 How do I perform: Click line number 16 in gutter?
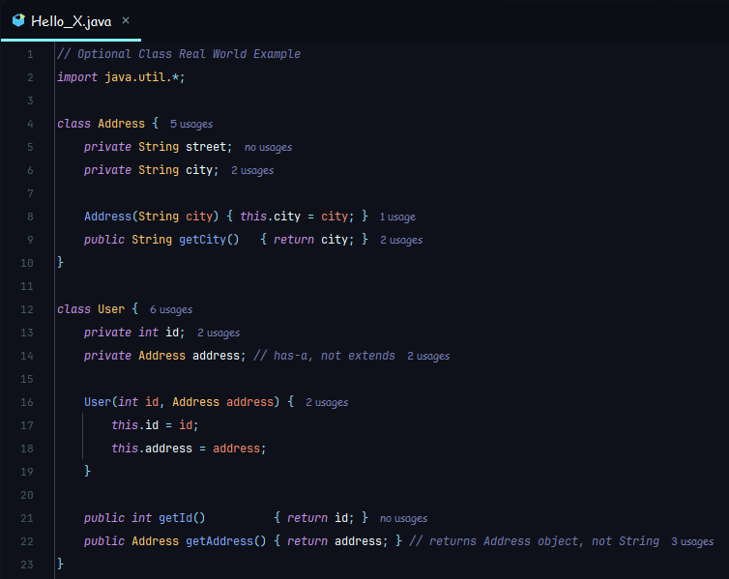27,402
